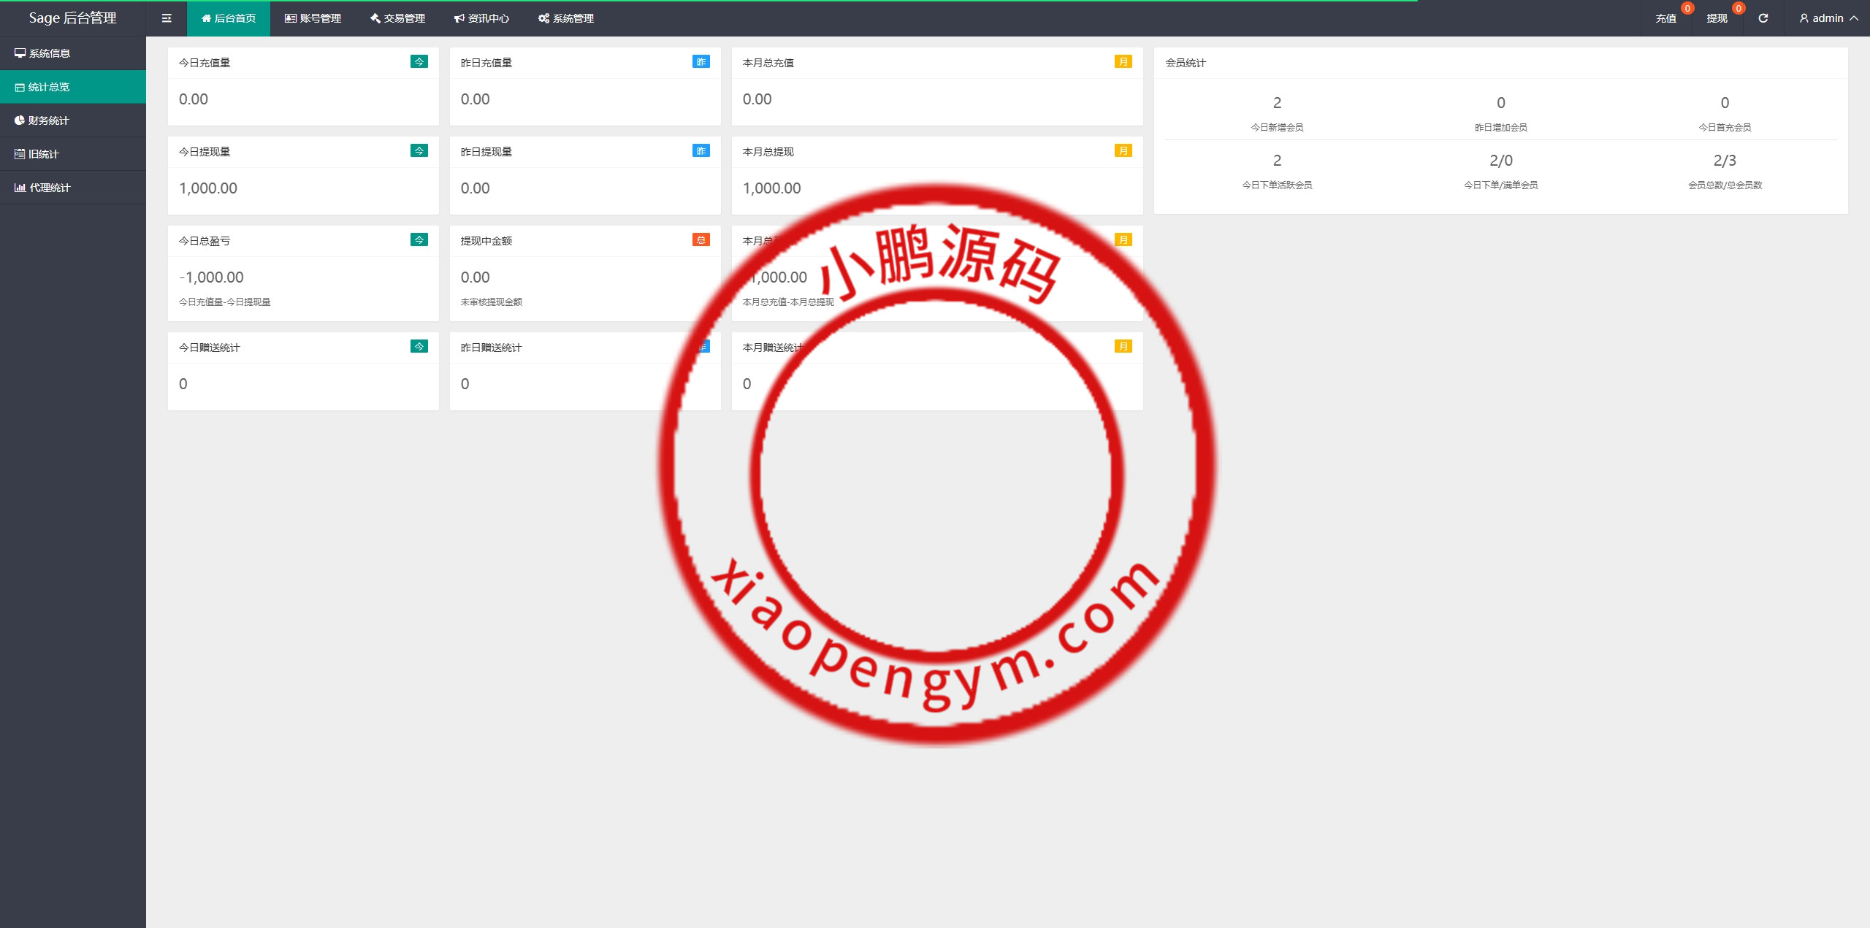Click the sidebar collapse hamburger icon

[x=167, y=18]
